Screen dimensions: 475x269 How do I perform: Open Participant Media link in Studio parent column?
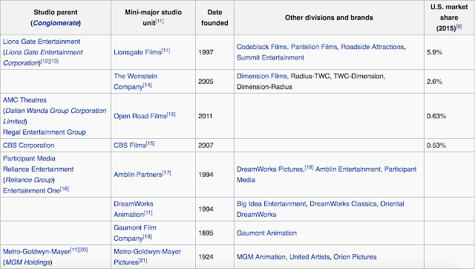coord(29,158)
